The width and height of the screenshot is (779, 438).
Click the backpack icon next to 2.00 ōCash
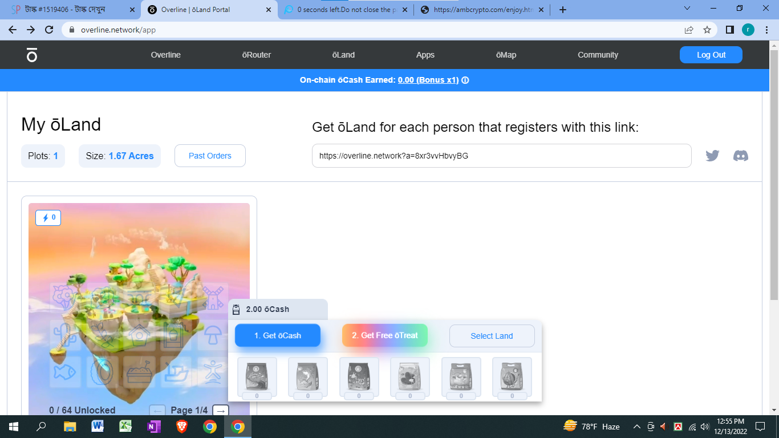(x=237, y=309)
